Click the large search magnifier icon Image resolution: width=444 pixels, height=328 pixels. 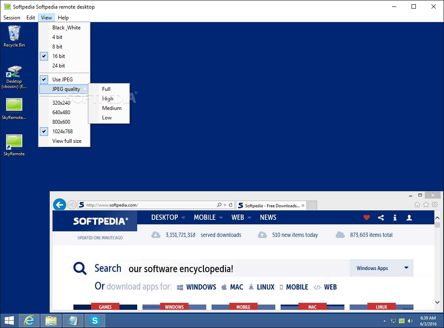pos(80,268)
